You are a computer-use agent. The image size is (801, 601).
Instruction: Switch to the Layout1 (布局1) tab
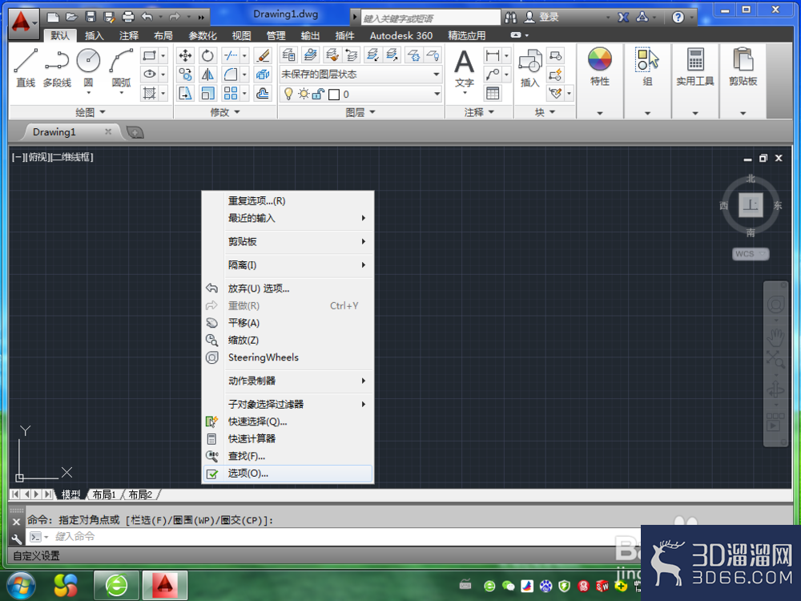[103, 494]
